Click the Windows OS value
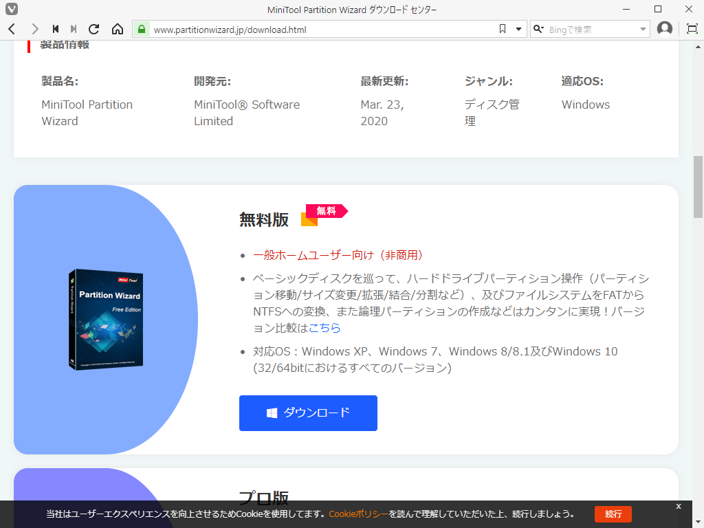Viewport: 704px width, 528px height. pos(586,104)
